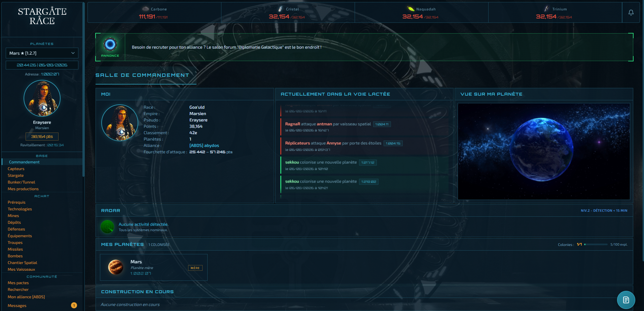The image size is (644, 311).
Task: Click antman in the attack feed
Action: pos(324,124)
